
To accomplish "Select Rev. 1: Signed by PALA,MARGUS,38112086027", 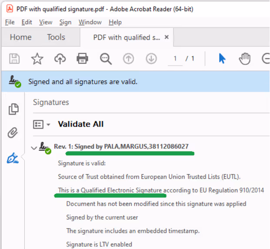I will click(x=121, y=147).
